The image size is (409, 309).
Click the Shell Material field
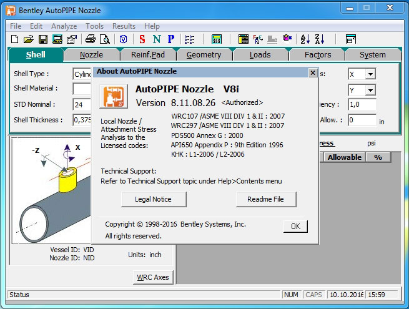coord(82,89)
